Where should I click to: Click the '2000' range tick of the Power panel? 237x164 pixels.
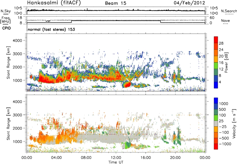[17, 67]
